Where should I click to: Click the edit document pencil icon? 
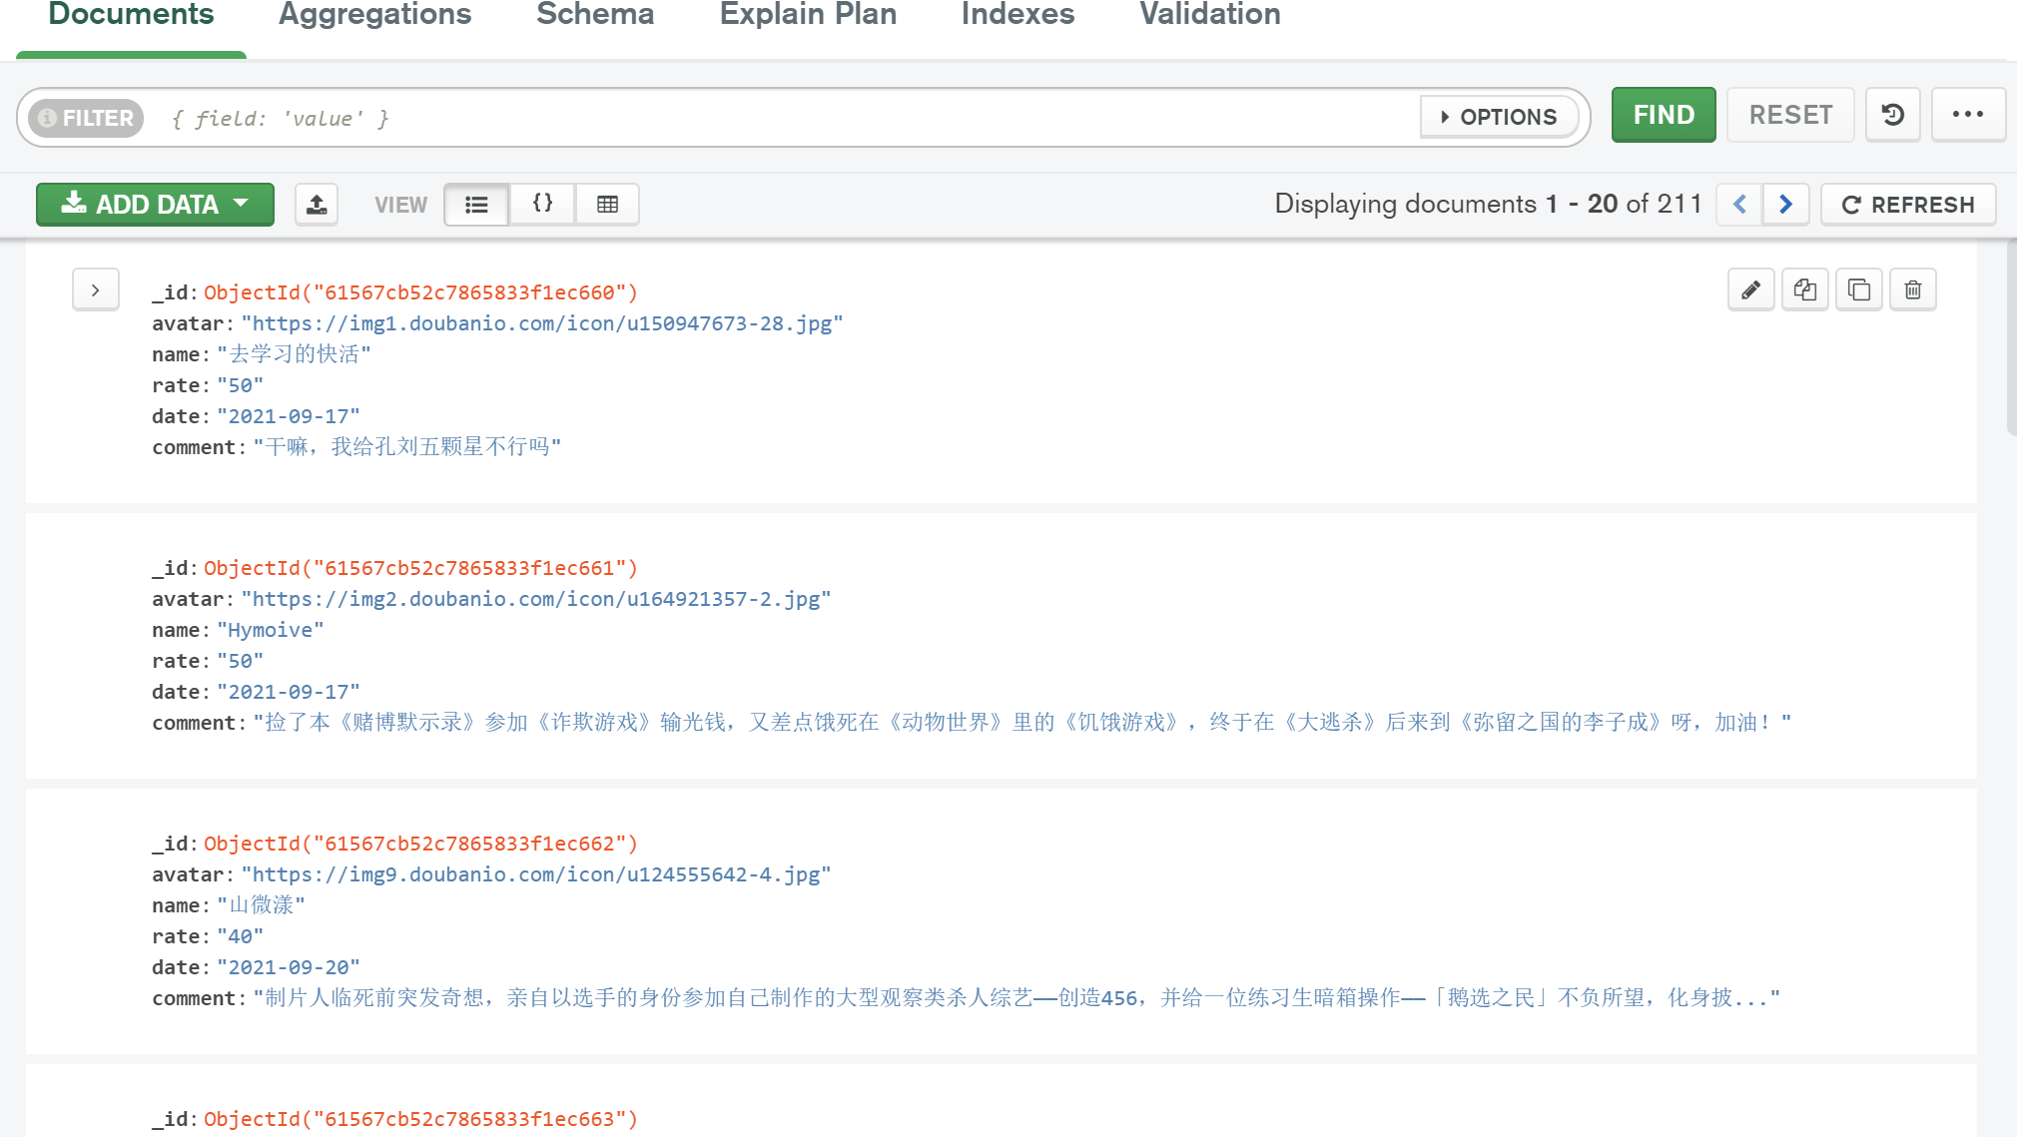pos(1750,290)
